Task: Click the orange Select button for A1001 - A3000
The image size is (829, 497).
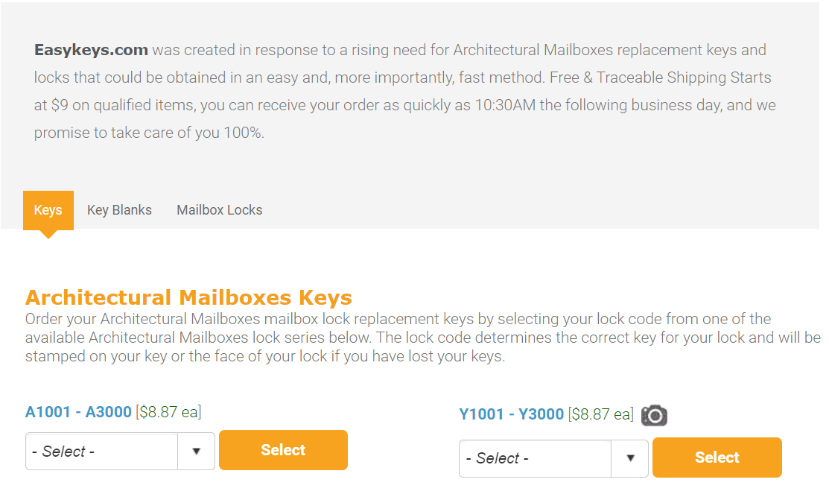Action: 283,450
